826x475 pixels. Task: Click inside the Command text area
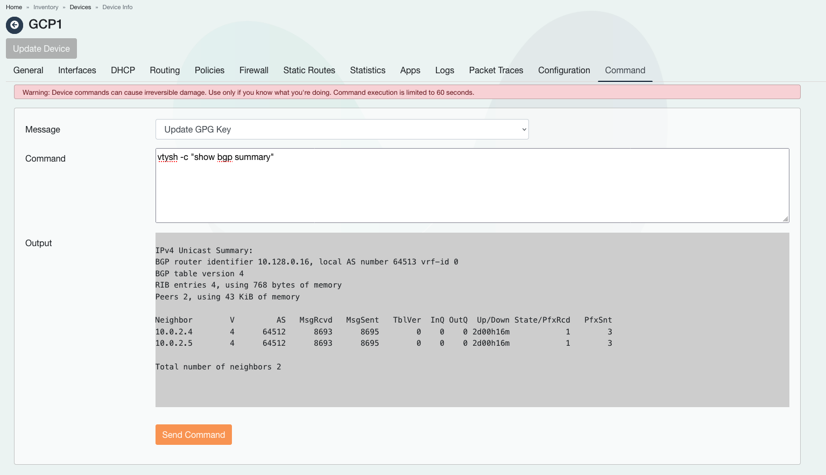[472, 188]
